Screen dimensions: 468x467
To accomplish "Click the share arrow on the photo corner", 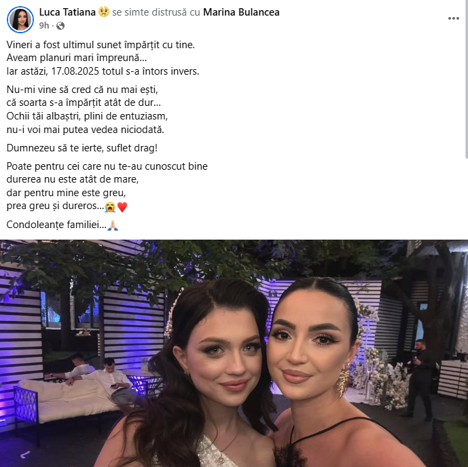I will click(x=25, y=455).
